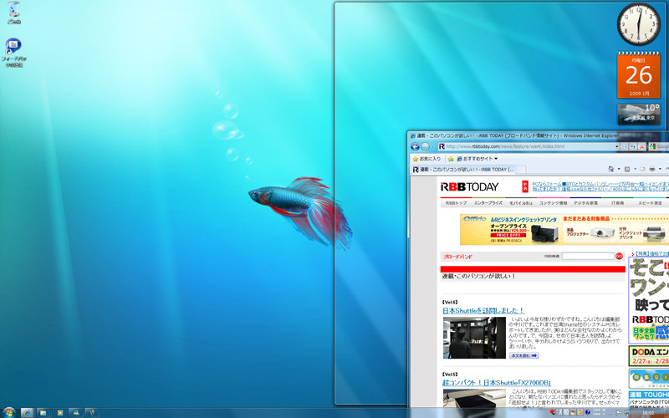The height and width of the screenshot is (418, 669).
Task: Open the スピード測定 nav item
Action: tap(650, 203)
